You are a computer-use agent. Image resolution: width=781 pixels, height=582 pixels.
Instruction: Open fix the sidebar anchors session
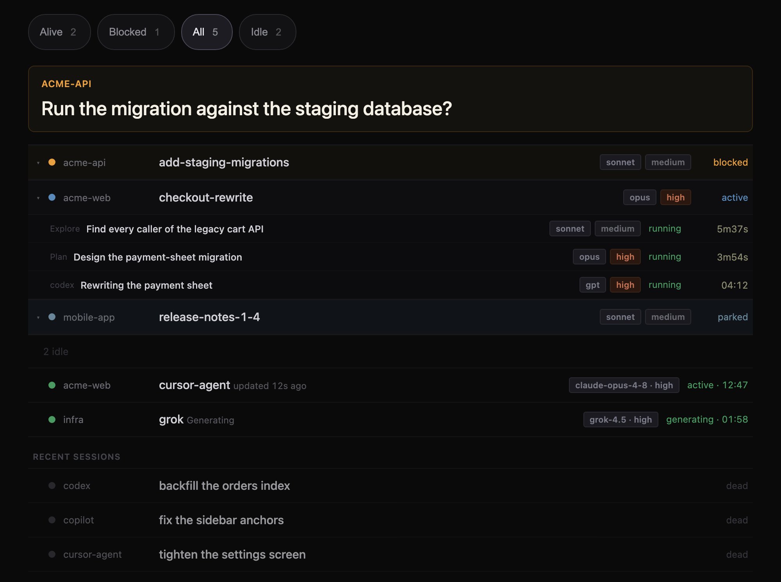(390, 520)
